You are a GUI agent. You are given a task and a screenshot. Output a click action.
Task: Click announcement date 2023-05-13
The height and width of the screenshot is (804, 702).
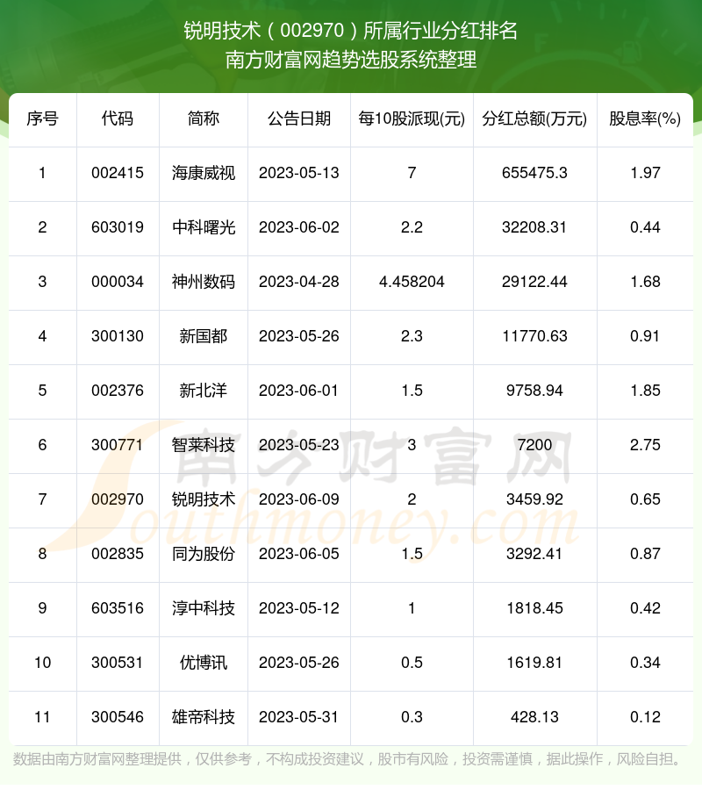[x=299, y=173]
